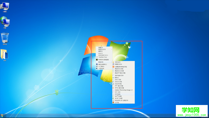Create a new PPT 演示文稿
Image resolution: width=209 pixels, height=118 pixels.
click(124, 86)
